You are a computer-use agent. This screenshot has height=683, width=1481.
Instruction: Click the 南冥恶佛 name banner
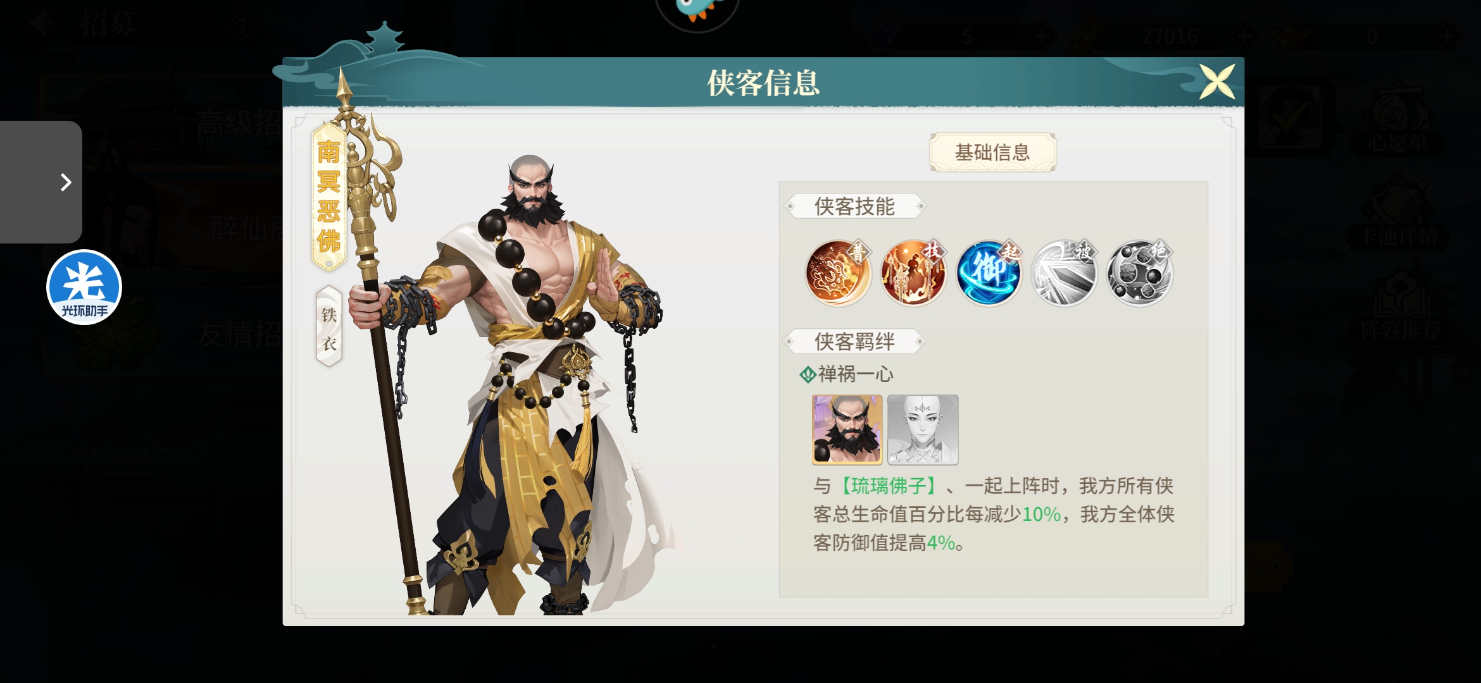coord(328,197)
